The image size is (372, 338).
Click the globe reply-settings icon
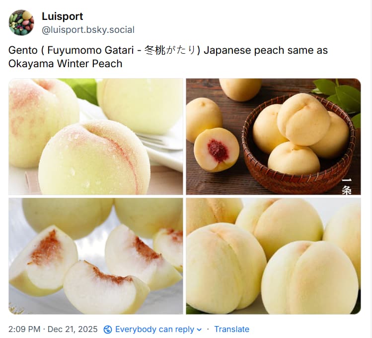click(x=108, y=330)
